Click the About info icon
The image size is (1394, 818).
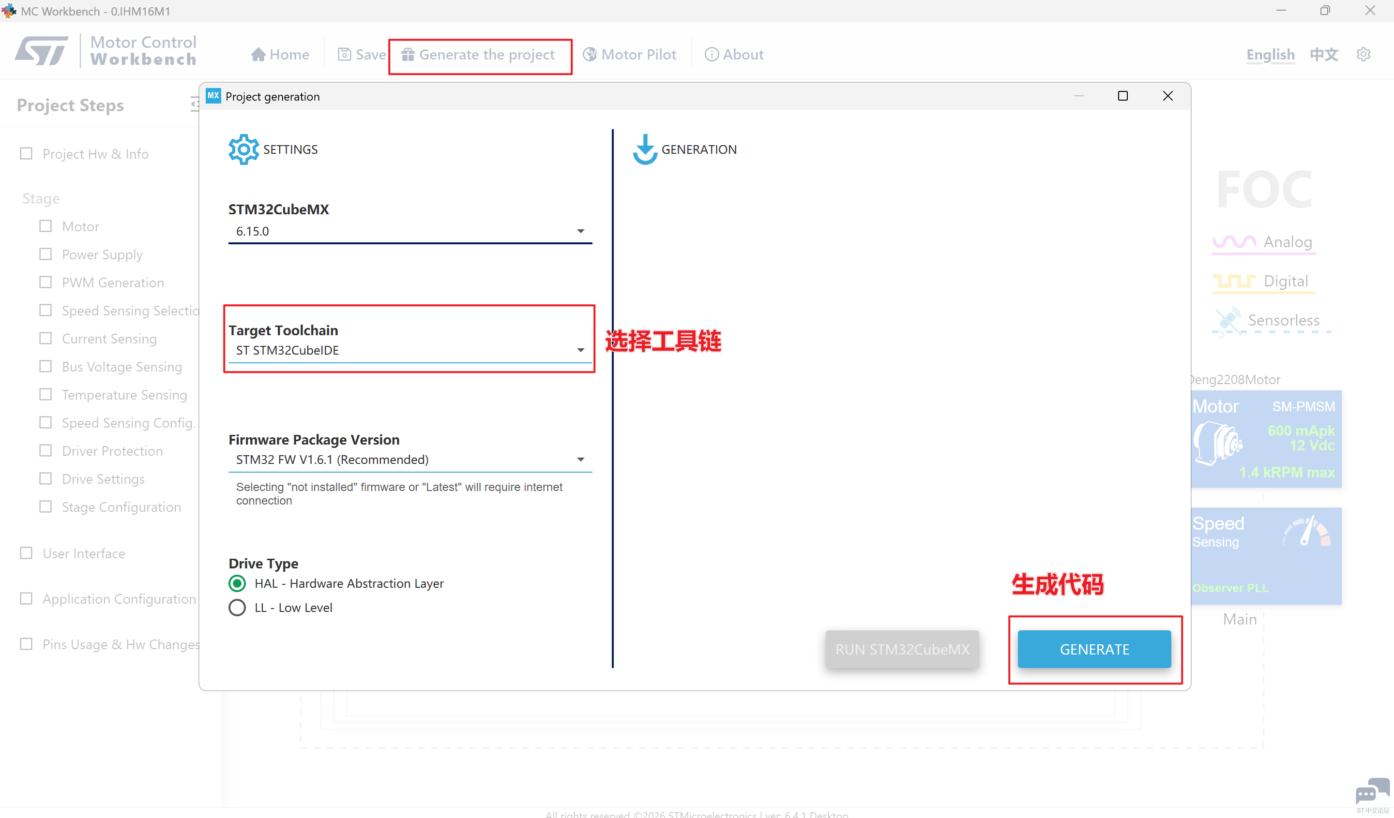[712, 54]
